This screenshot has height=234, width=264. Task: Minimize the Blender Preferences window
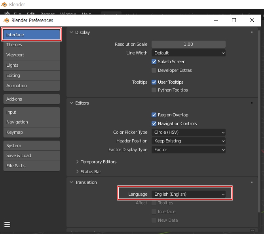[216, 20]
